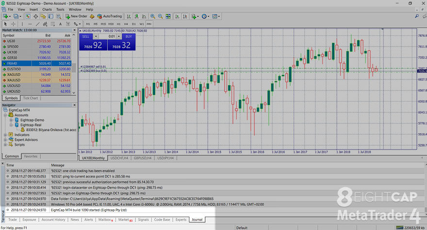The width and height of the screenshot is (427, 230).
Task: Zoom in on the chart
Action: click(x=153, y=16)
